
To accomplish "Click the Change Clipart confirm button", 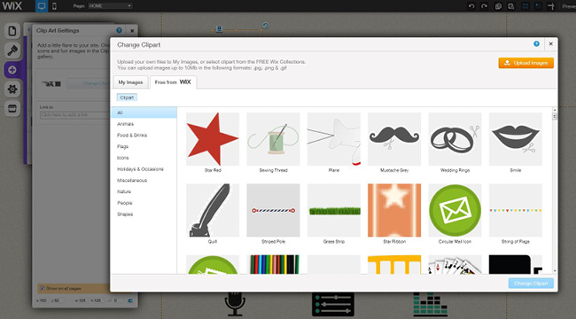I will (531, 284).
